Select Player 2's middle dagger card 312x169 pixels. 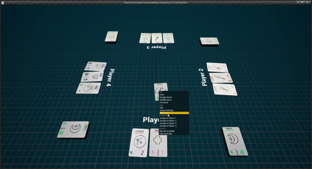point(221,78)
